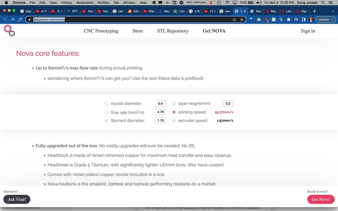Click the Get Nova! button

321,199
